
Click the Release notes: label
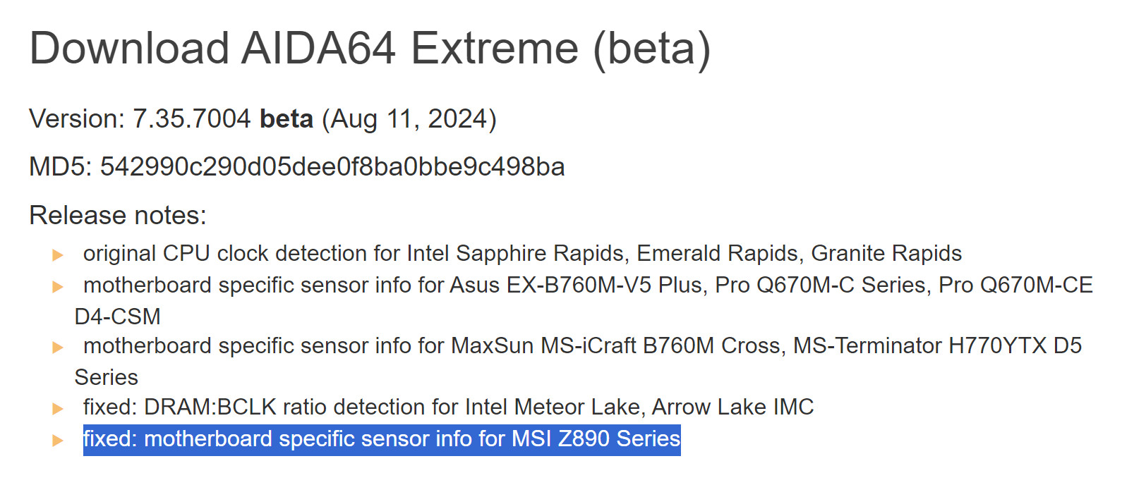coord(118,215)
